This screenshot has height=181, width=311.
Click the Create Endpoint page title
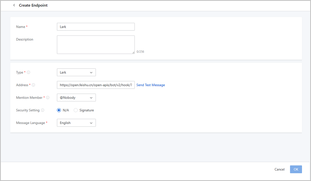33,5
